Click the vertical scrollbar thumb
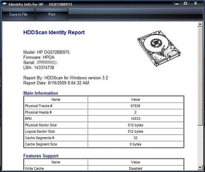Image resolution: width=205 pixels, height=172 pixels. pyautogui.click(x=200, y=76)
